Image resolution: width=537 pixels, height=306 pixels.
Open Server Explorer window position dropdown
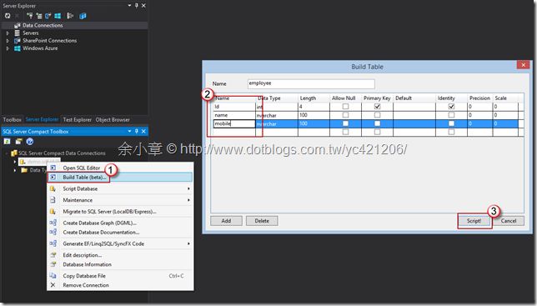[x=129, y=6]
